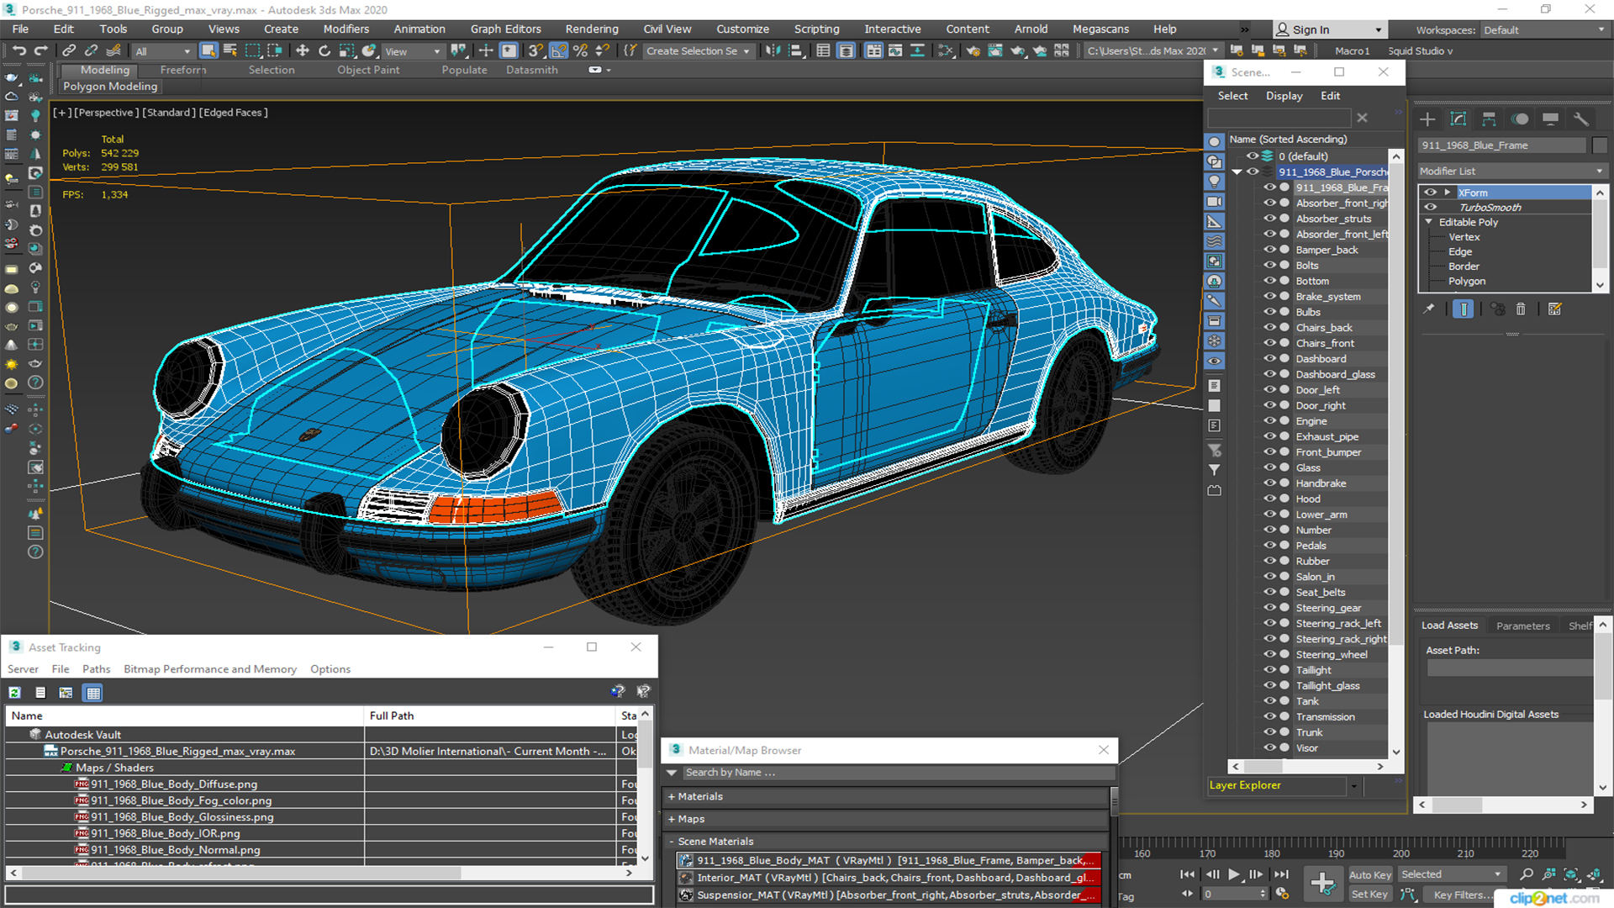Open Display menu in Scene Explorer
This screenshot has width=1614, height=908.
pyautogui.click(x=1284, y=96)
